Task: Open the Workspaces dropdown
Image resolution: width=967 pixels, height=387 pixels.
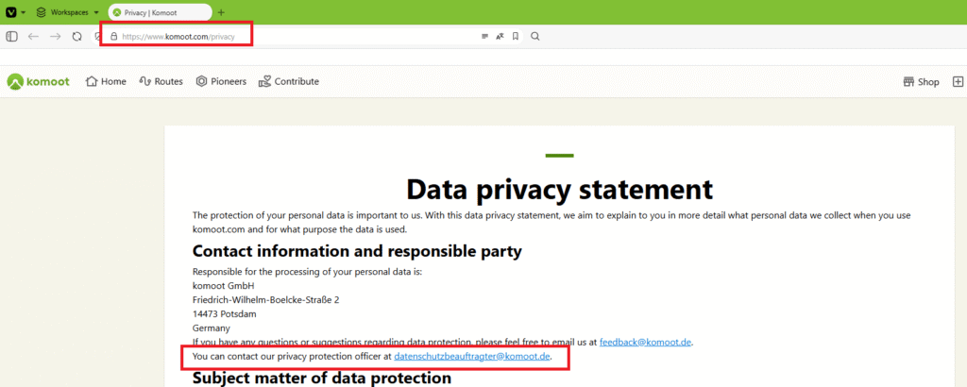Action: [x=67, y=12]
